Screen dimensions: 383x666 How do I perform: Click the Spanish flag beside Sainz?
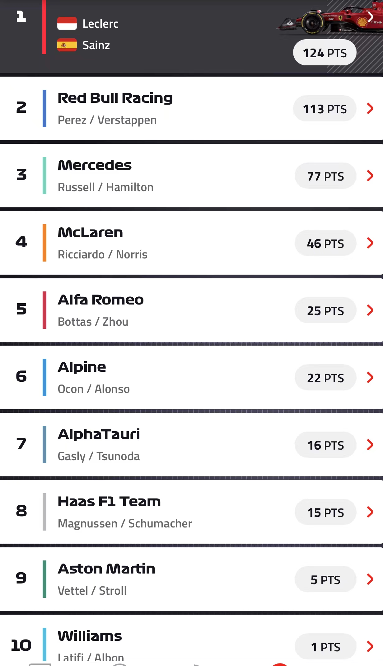point(67,45)
